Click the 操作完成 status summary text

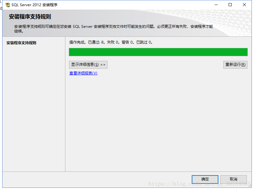(x=111, y=42)
